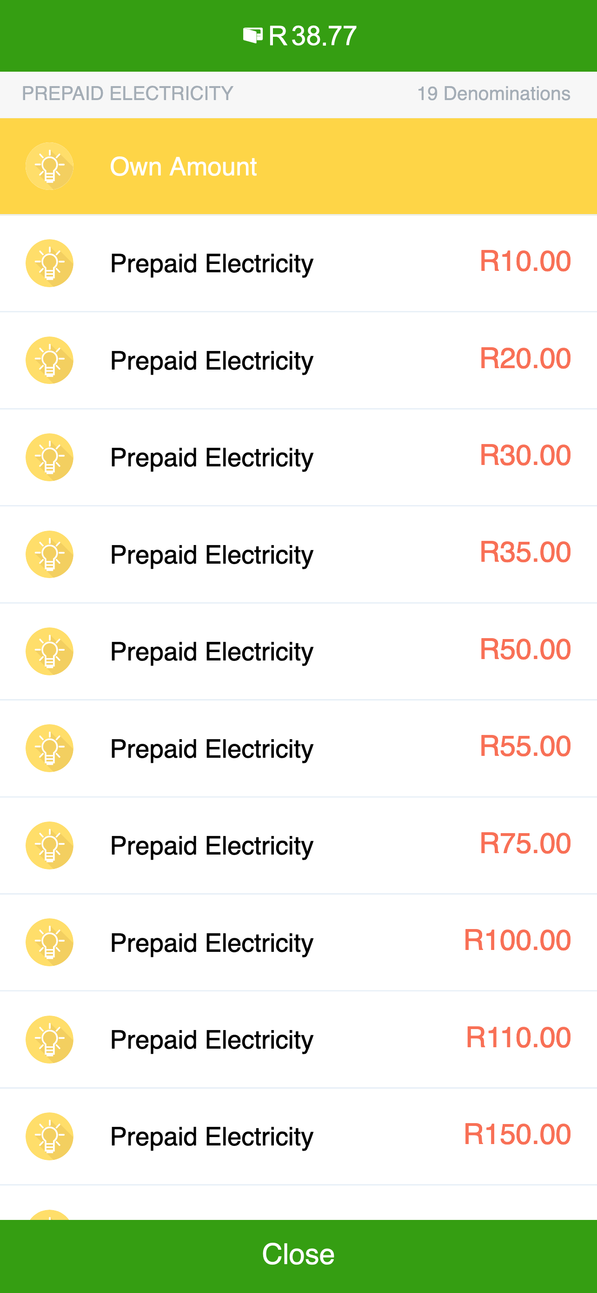This screenshot has width=597, height=1293.
Task: Tap the lightbulb icon on the R55.00 row
Action: [x=50, y=748]
